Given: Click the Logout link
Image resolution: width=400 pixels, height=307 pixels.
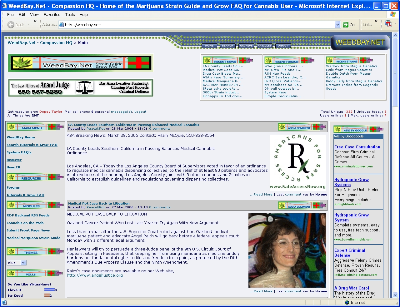Looking at the screenshot, I should pos(140,112).
